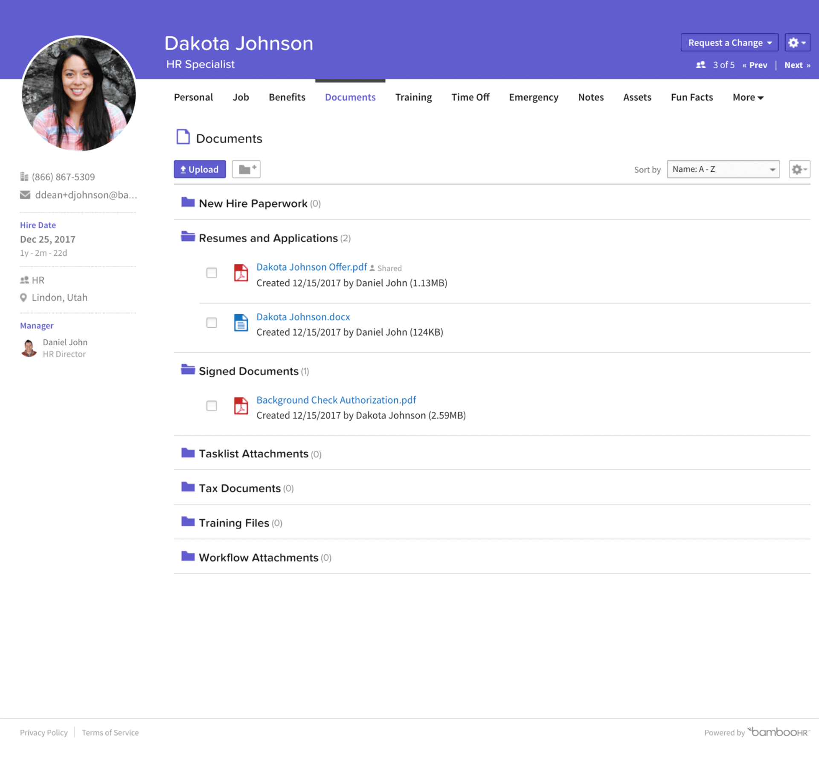Viewport: 819px width, 757px height.
Task: Click the New Hire Paperwork folder icon
Action: pyautogui.click(x=188, y=202)
